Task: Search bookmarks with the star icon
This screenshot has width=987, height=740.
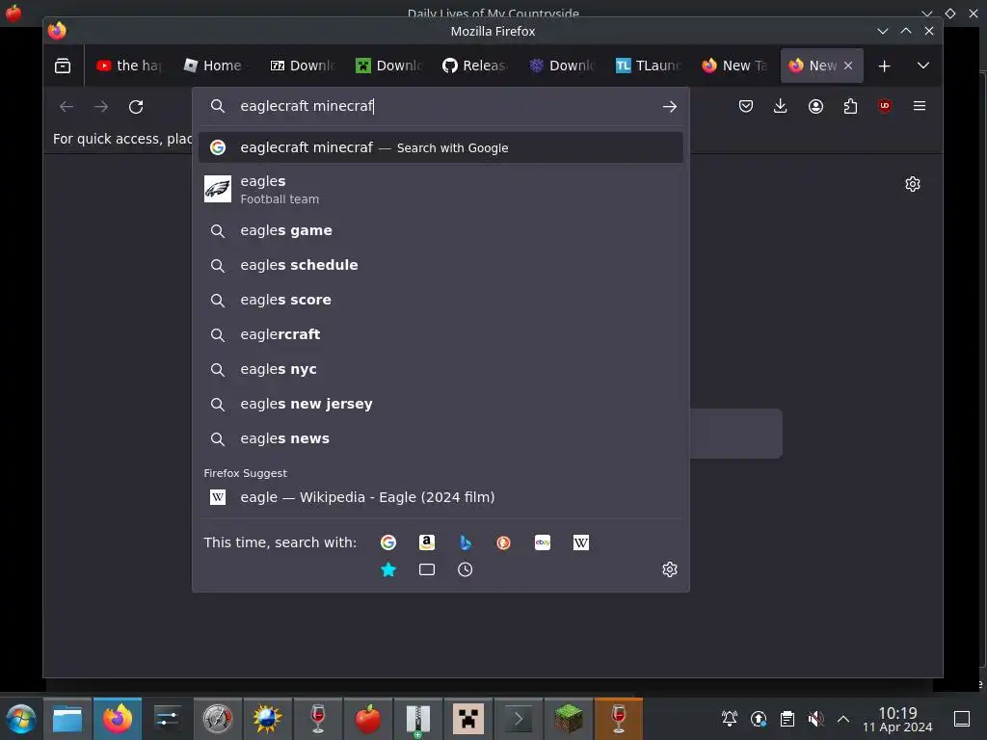Action: coord(388,569)
